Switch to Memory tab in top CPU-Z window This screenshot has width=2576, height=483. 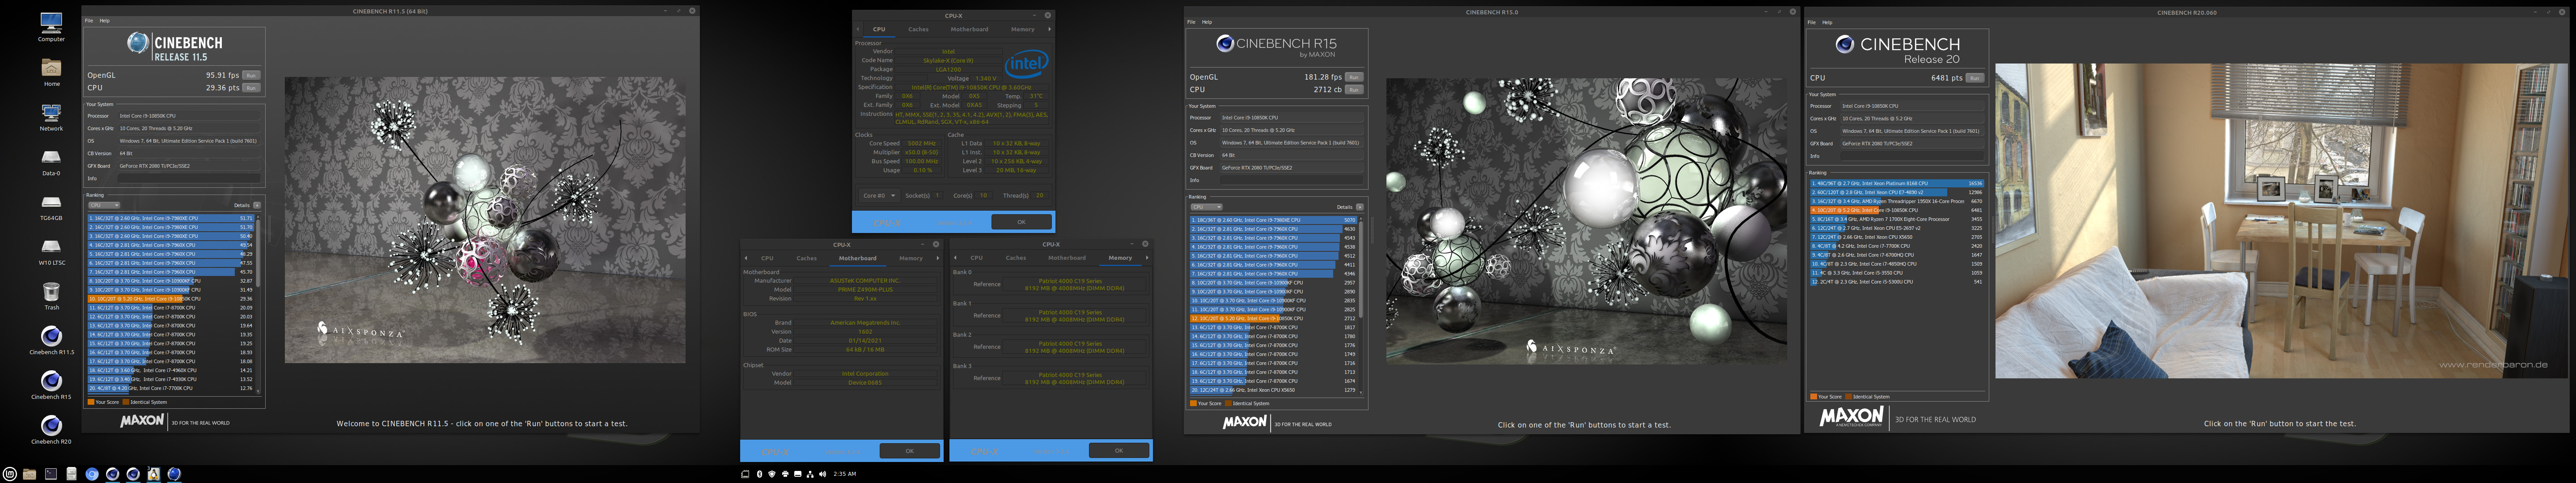click(x=1022, y=29)
